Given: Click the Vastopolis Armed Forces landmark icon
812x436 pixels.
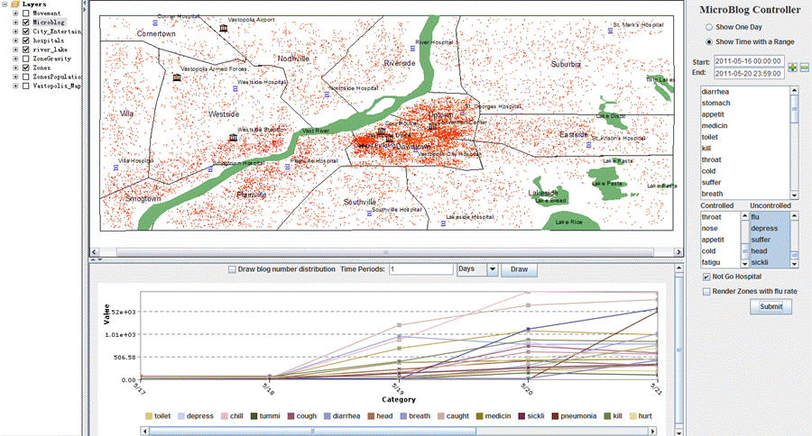Looking at the screenshot, I should coord(177,77).
